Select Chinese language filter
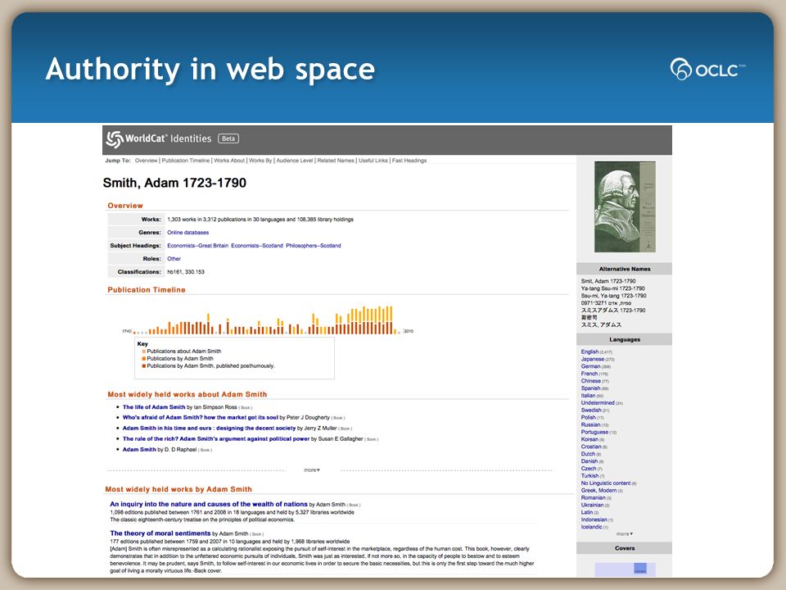The image size is (786, 590). pos(591,381)
